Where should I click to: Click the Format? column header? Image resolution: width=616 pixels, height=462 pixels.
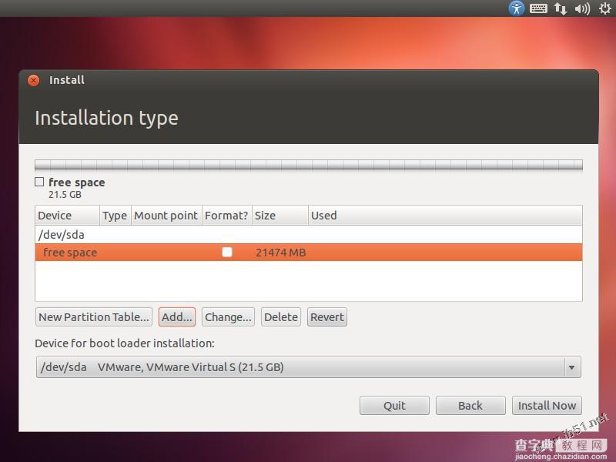pos(226,216)
